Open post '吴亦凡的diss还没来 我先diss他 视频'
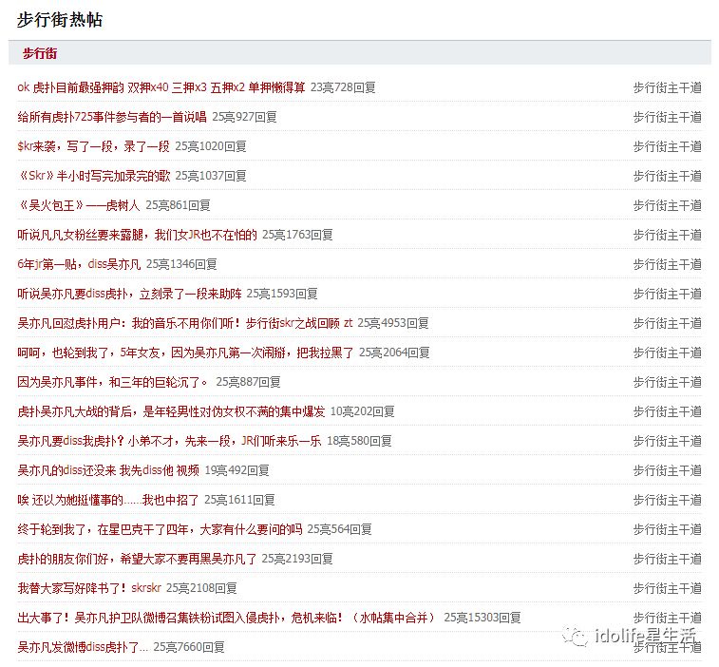Viewport: 719px width, 667px height. coord(108,470)
